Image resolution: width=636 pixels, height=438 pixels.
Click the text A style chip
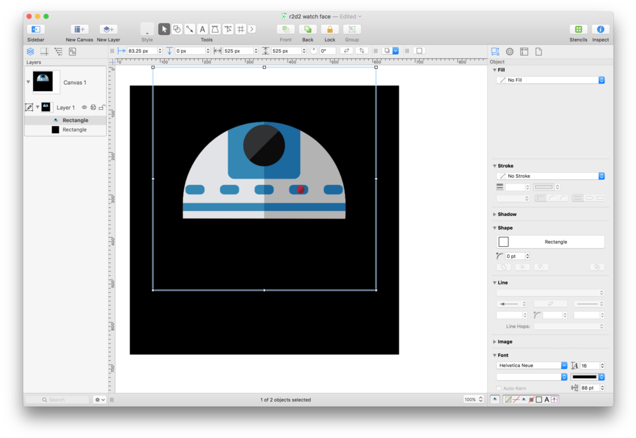pos(546,400)
